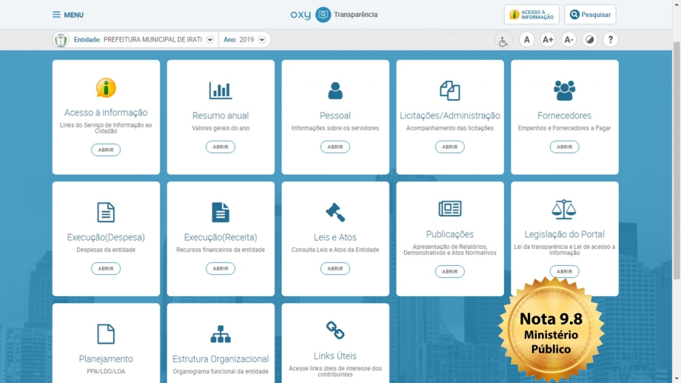This screenshot has width=681, height=383.
Task: Click the Publicações card title
Action: 449,234
